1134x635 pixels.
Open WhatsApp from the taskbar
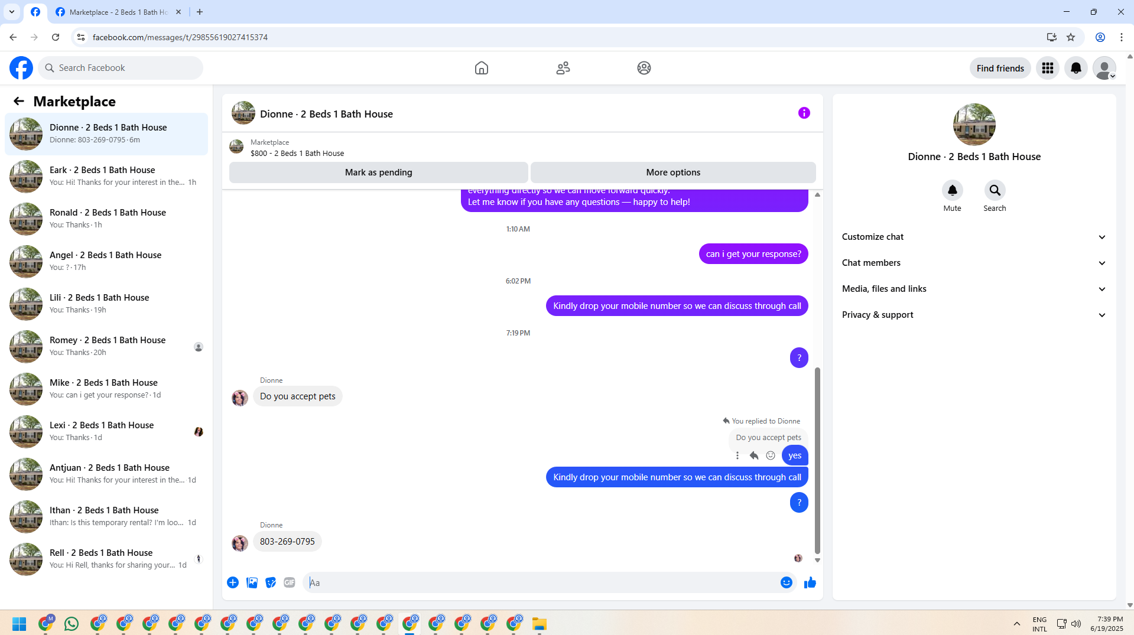click(x=72, y=624)
